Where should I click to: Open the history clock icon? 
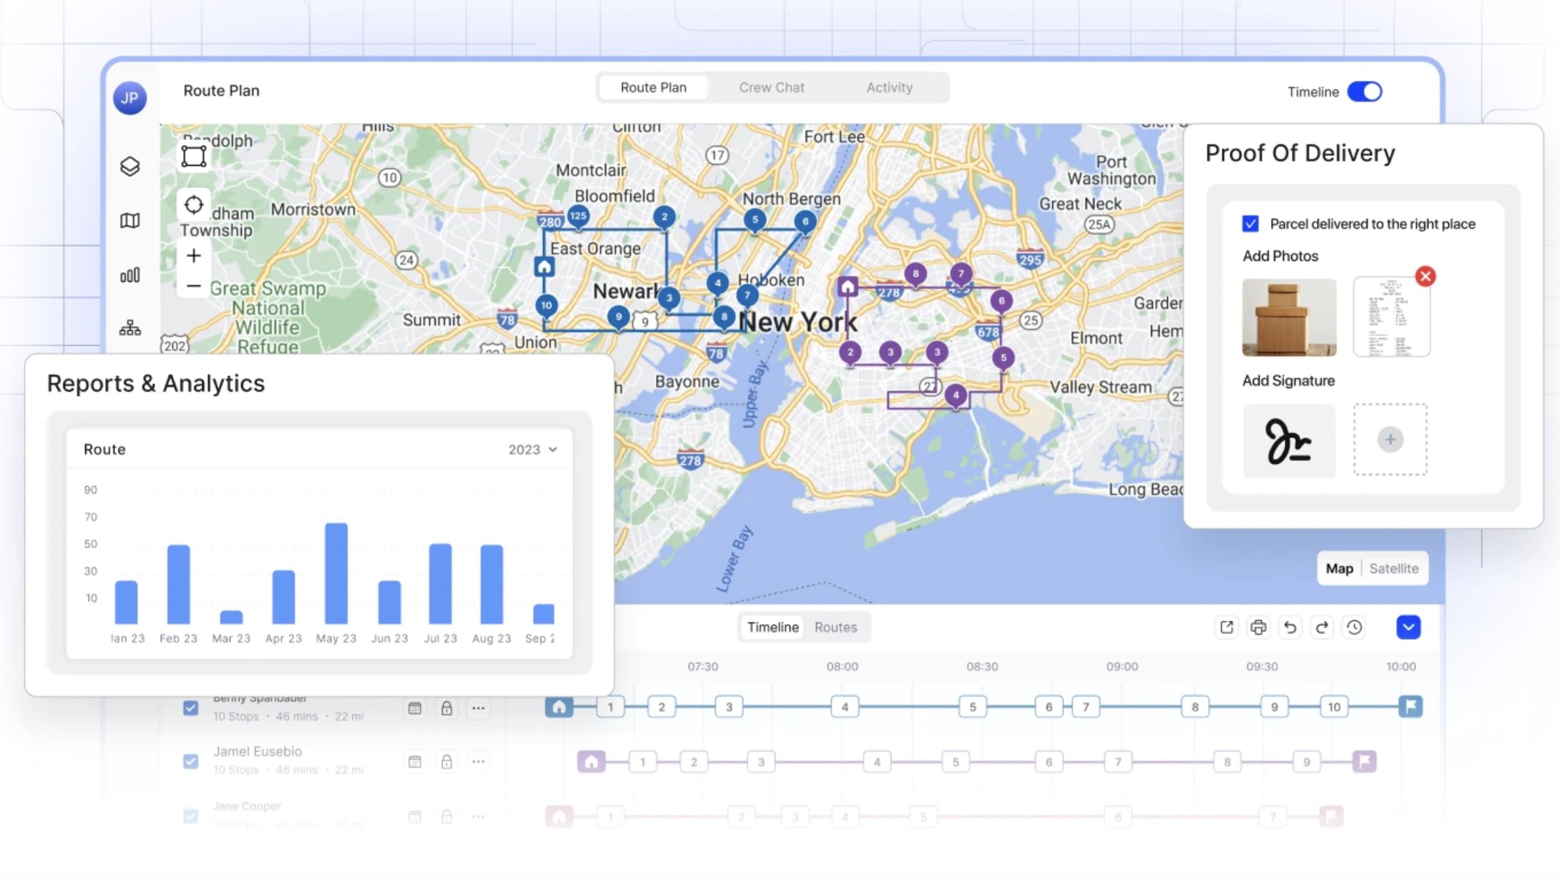(1354, 627)
